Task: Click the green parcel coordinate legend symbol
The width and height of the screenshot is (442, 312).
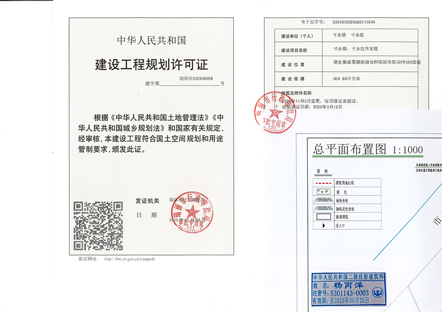Action: click(324, 200)
